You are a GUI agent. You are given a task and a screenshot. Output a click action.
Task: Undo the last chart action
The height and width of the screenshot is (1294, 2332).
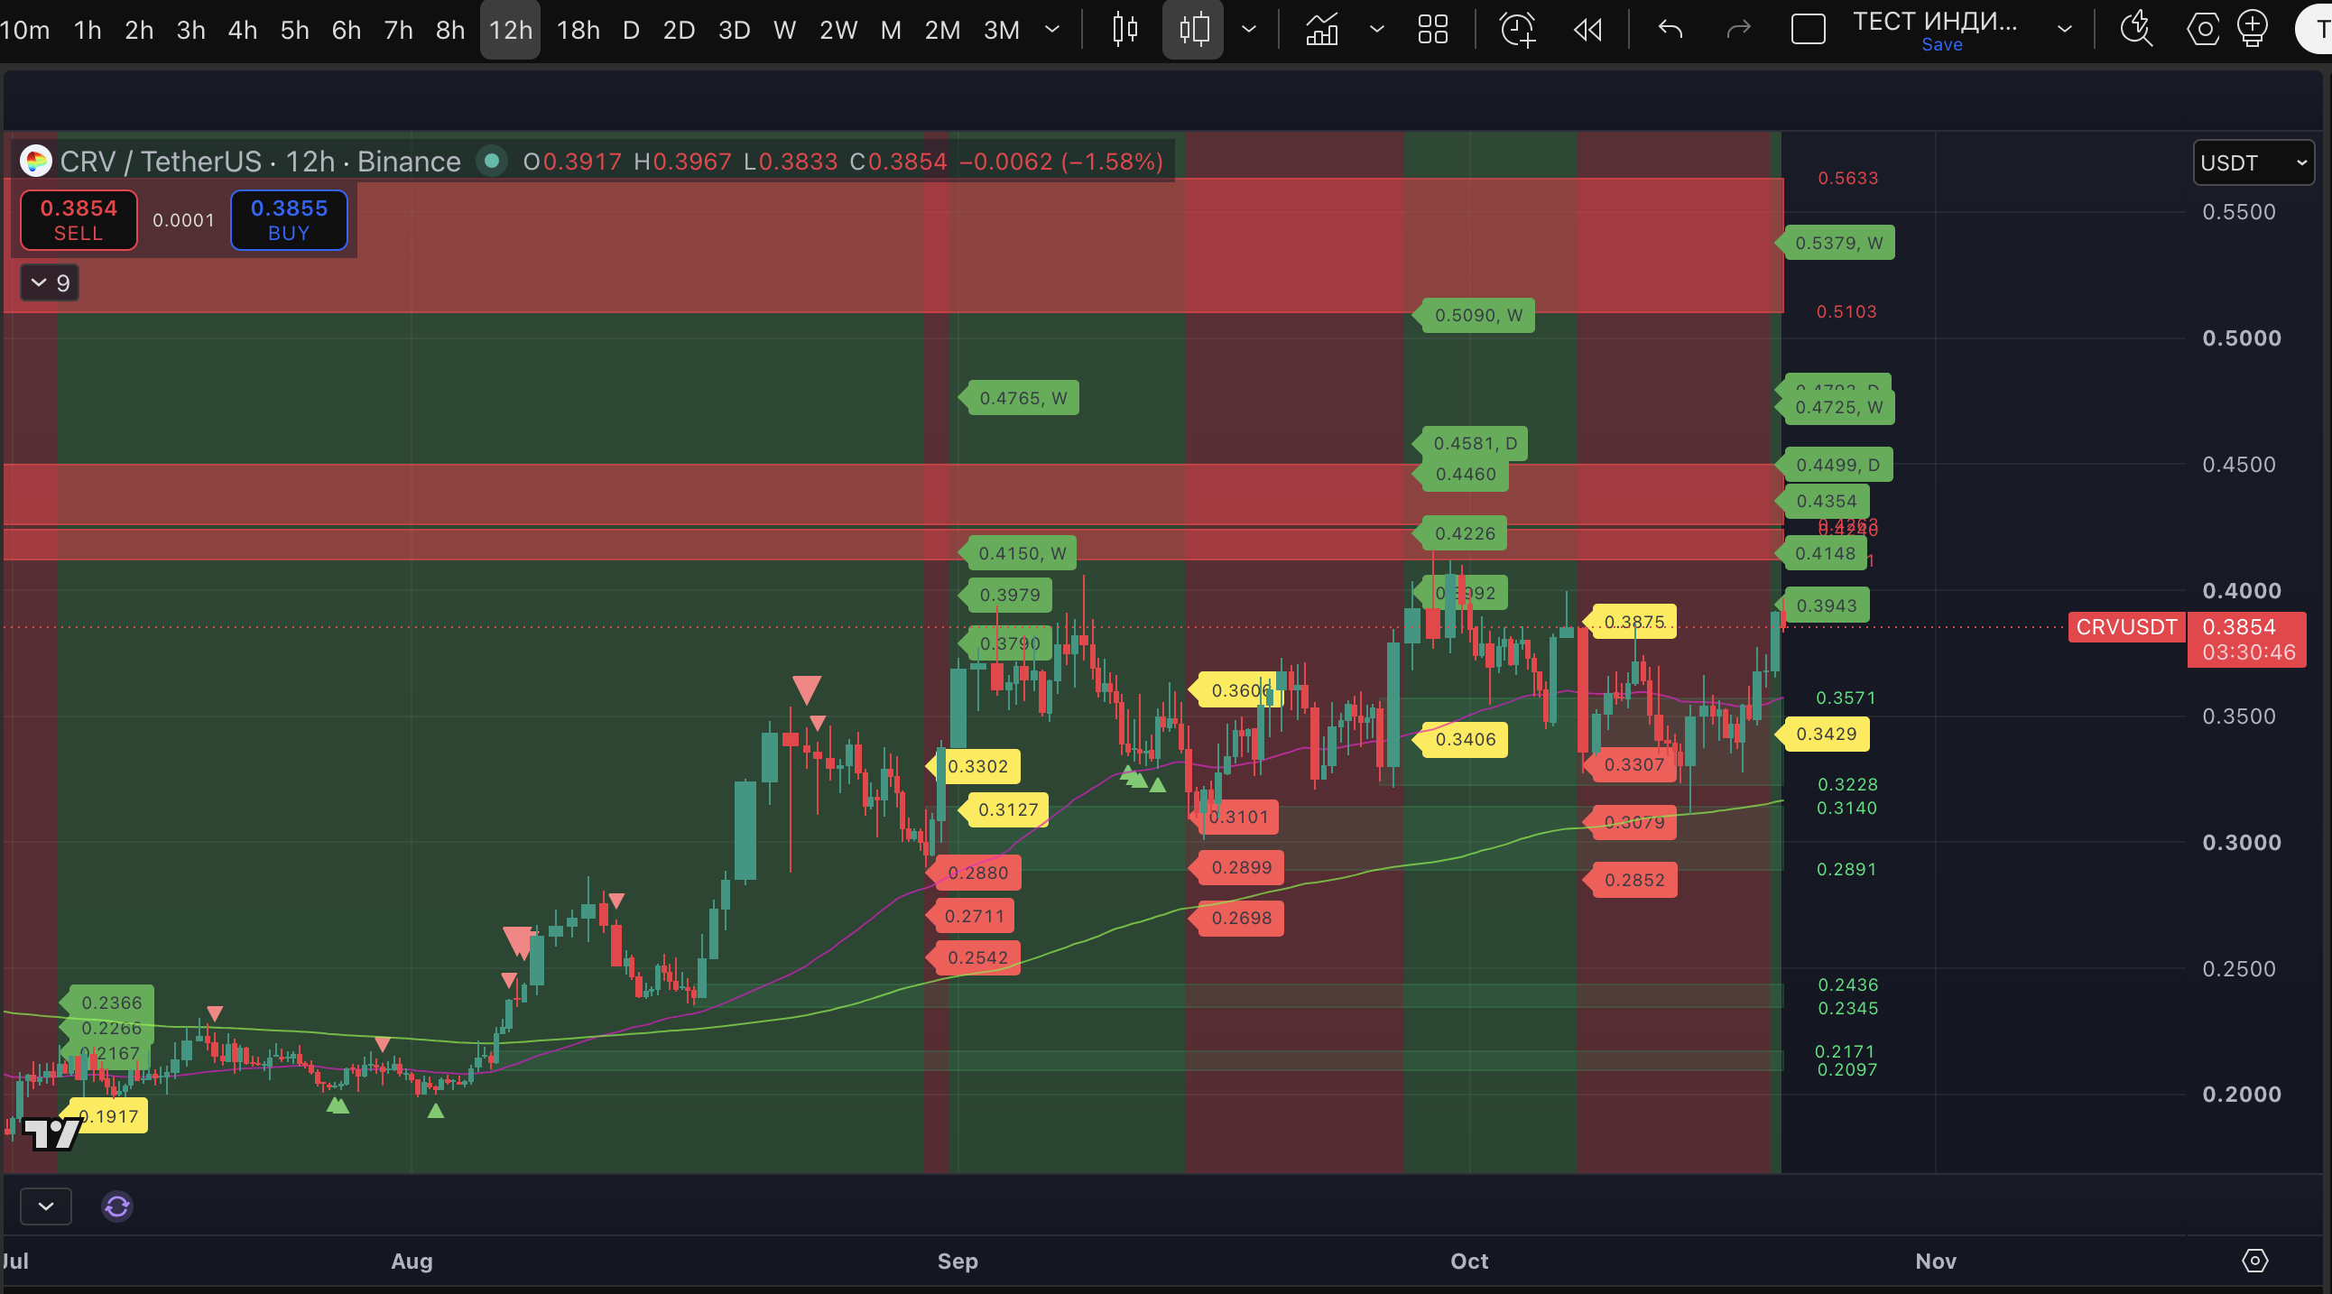[1670, 30]
